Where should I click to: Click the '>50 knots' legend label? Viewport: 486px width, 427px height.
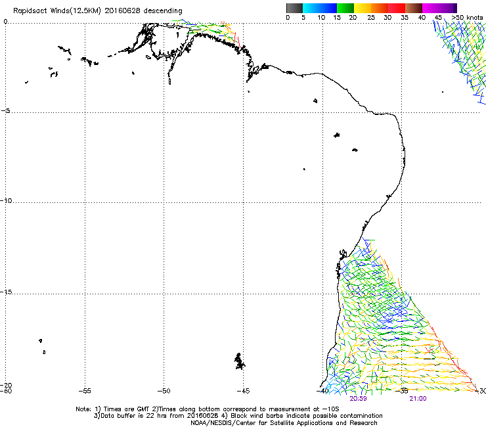pos(467,18)
